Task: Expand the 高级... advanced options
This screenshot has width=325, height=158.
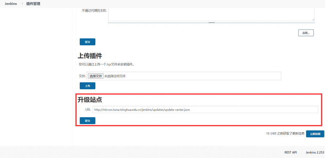Action: click(306, 33)
